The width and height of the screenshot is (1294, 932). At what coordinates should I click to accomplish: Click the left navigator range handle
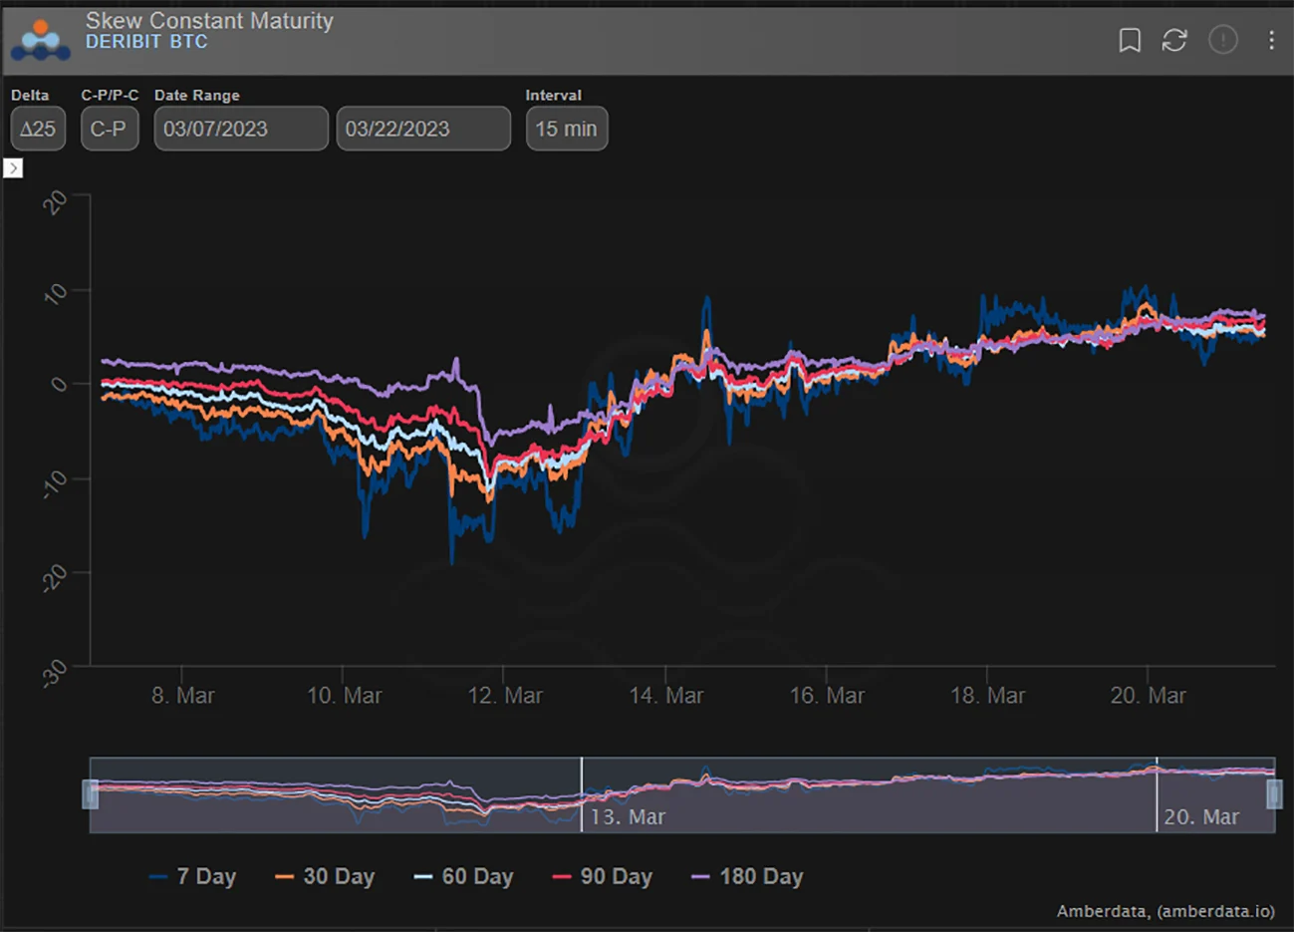tap(91, 794)
